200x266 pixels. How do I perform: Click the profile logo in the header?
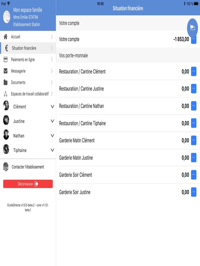click(x=7, y=17)
